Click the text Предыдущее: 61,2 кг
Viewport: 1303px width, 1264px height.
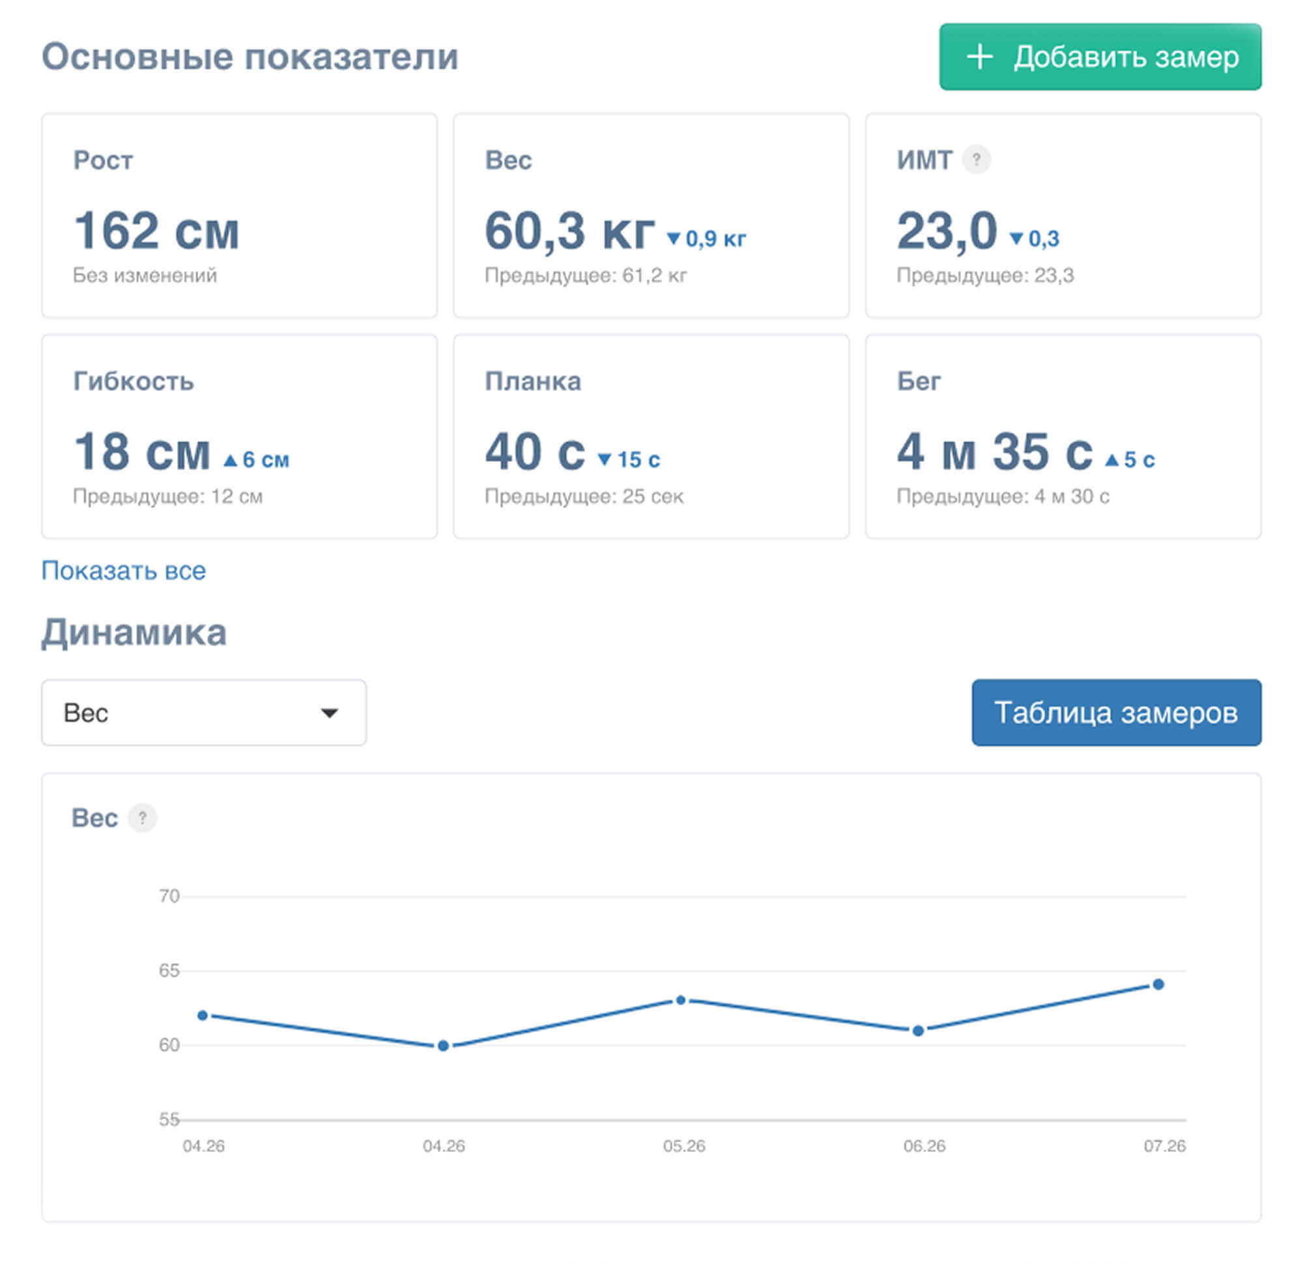[585, 275]
